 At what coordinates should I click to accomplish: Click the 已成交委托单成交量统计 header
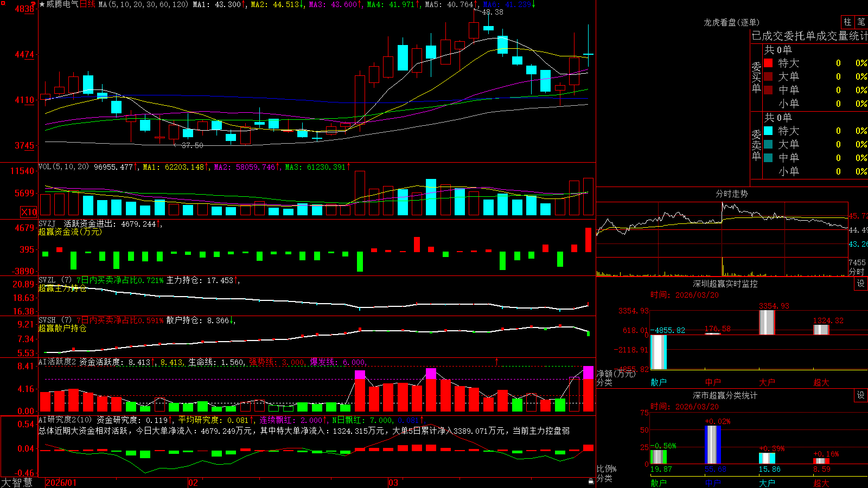(x=809, y=36)
